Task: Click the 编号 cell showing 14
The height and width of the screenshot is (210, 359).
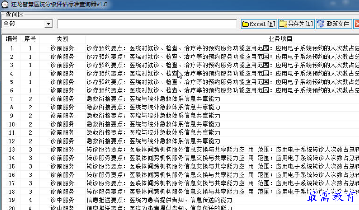Action: [12, 158]
